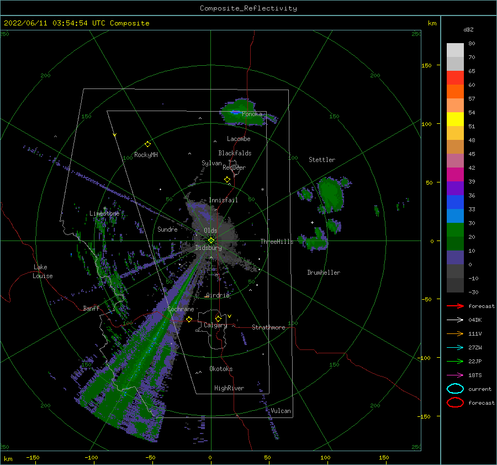497x465 pixels.
Task: Click the HighRiver label
Action: pyautogui.click(x=229, y=388)
